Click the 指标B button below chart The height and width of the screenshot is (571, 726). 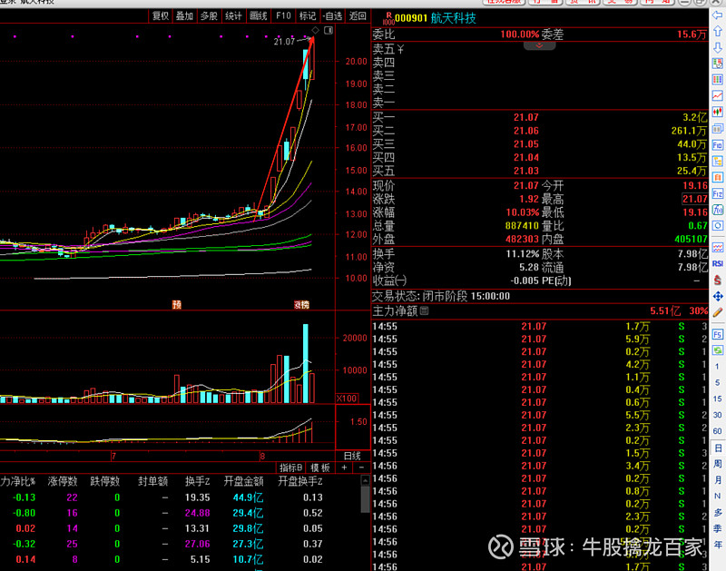point(291,468)
